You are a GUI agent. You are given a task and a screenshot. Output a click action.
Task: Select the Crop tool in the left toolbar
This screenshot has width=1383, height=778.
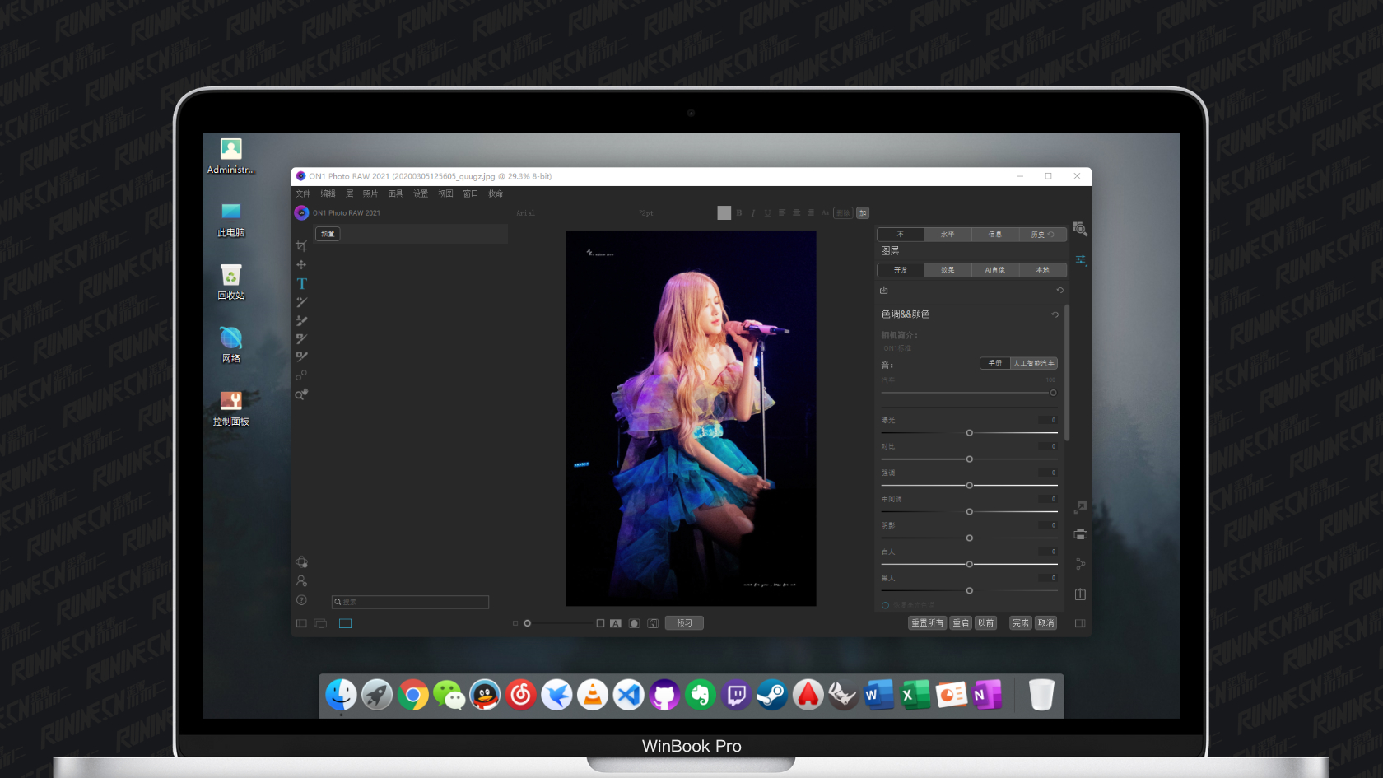[301, 246]
